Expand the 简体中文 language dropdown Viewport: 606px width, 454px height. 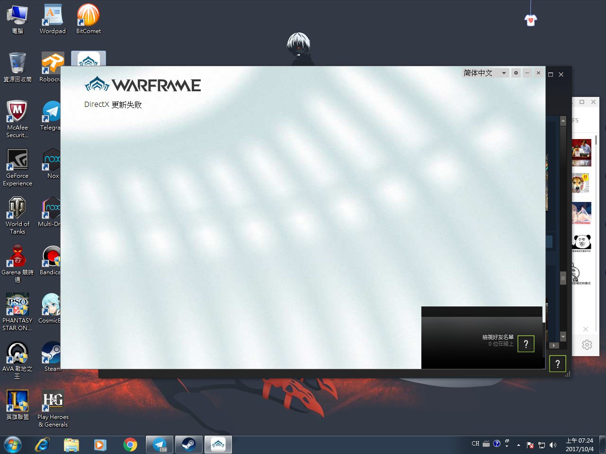coord(504,73)
